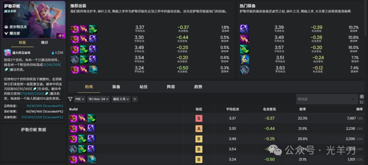Click the item icon with 7.1% play rate
The image size is (368, 165).
click(x=244, y=59)
